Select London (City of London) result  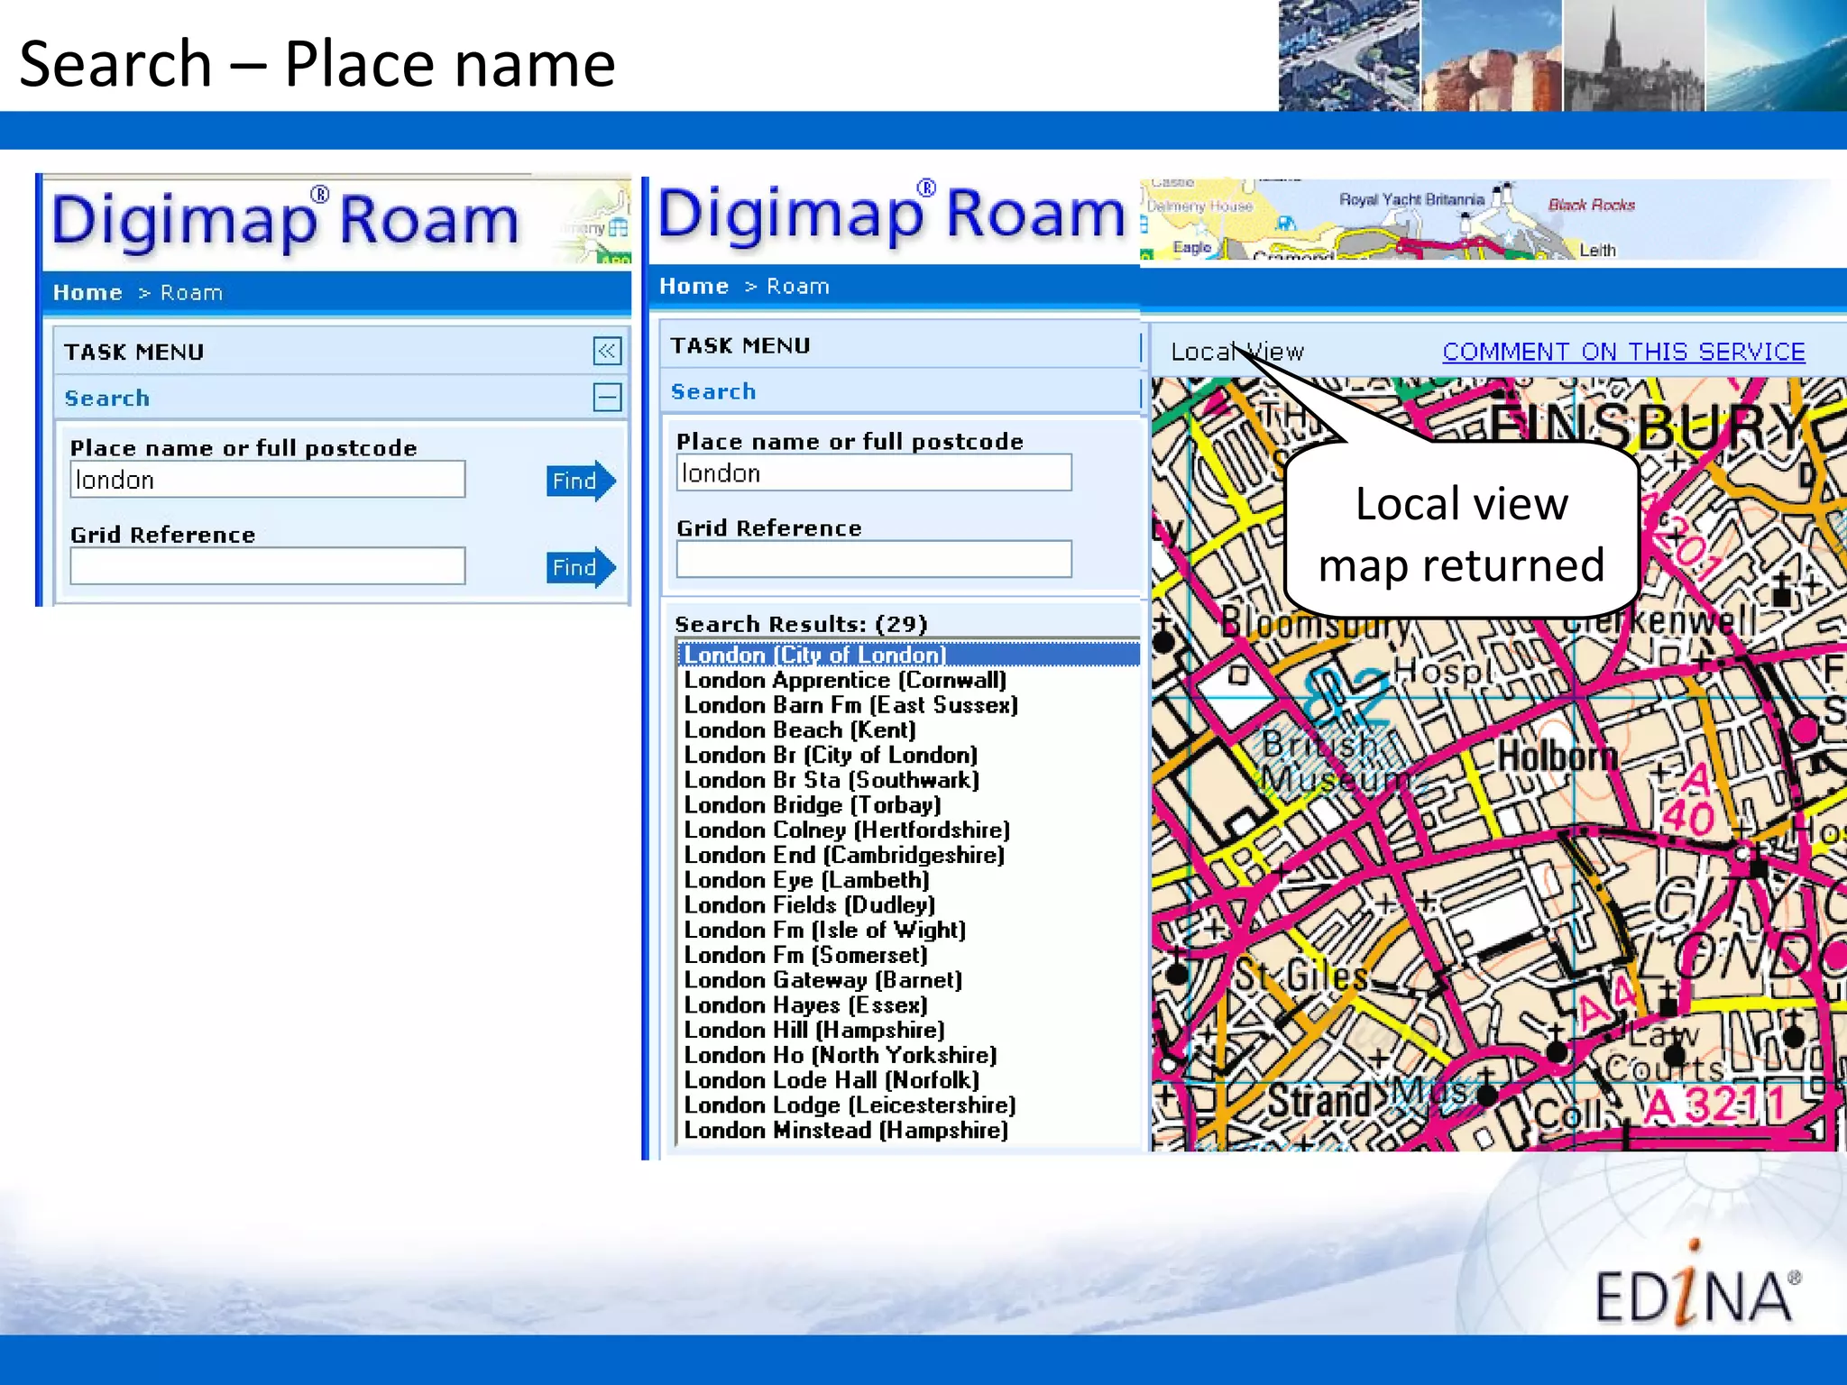(909, 655)
